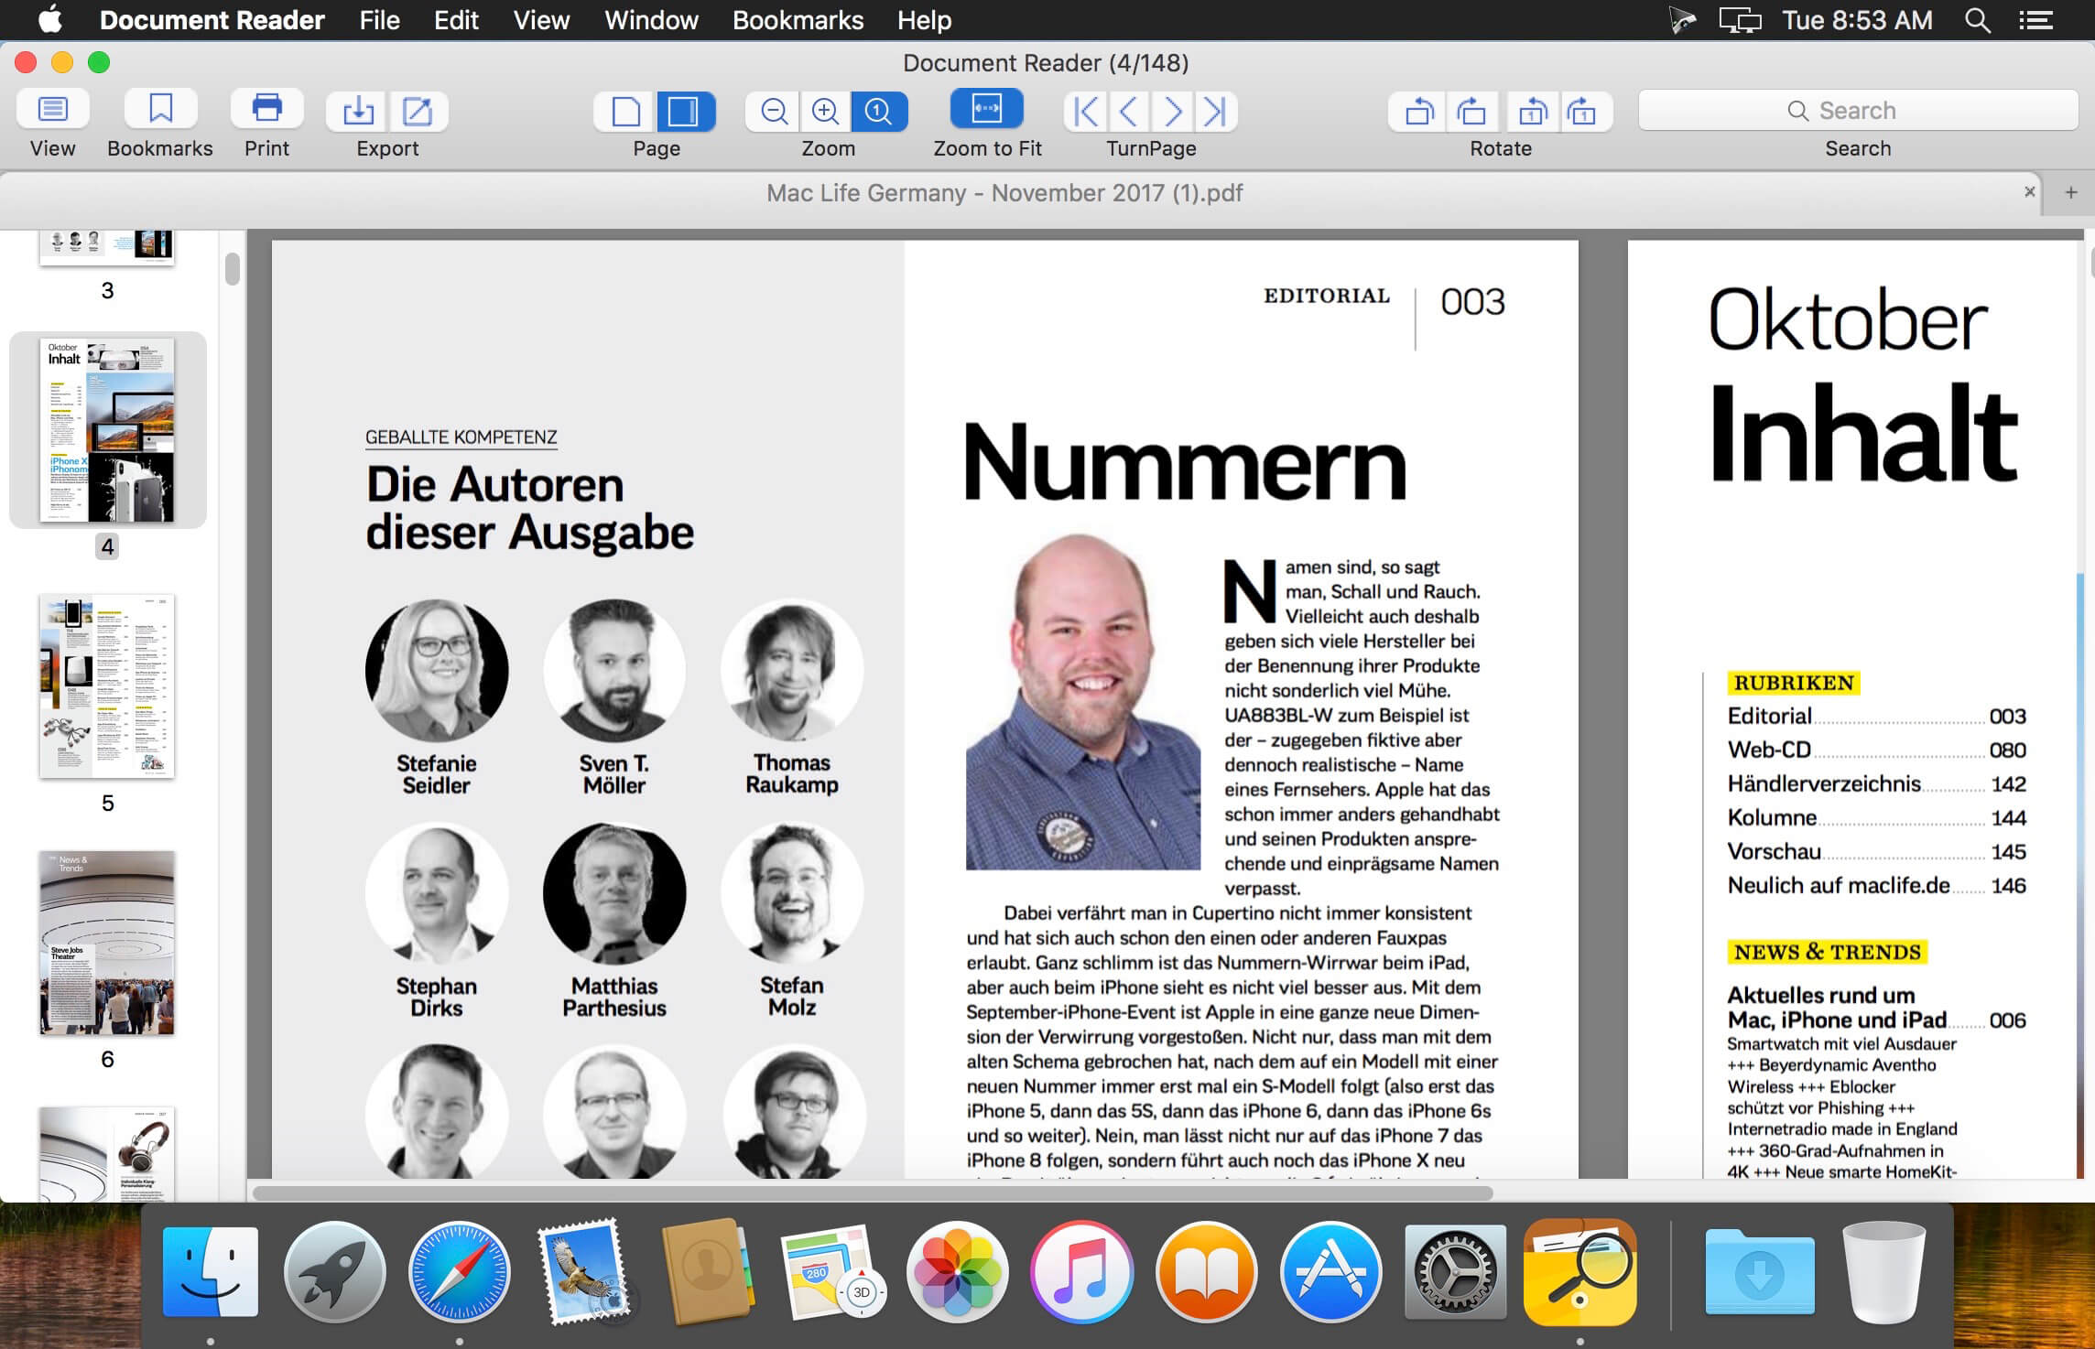Add a new tab with plus button
2095x1349 pixels.
point(2070,192)
